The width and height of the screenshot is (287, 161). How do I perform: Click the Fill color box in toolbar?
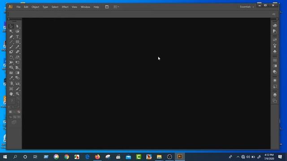click(x=12, y=101)
